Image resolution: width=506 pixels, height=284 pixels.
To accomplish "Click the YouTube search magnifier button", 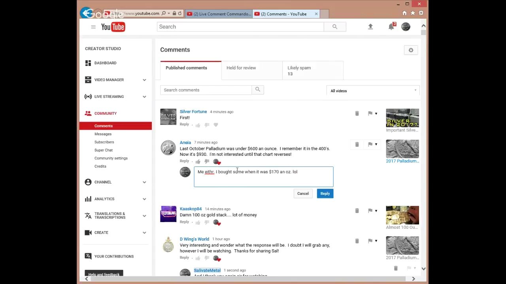I will tap(335, 27).
